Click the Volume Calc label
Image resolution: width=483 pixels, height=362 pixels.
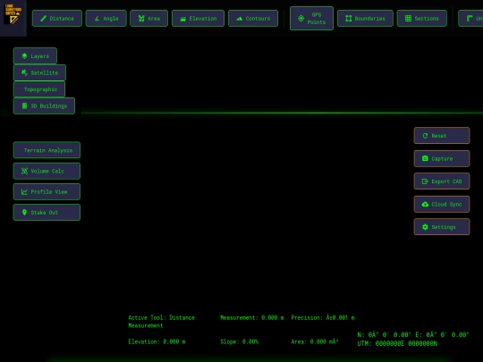pyautogui.click(x=47, y=171)
